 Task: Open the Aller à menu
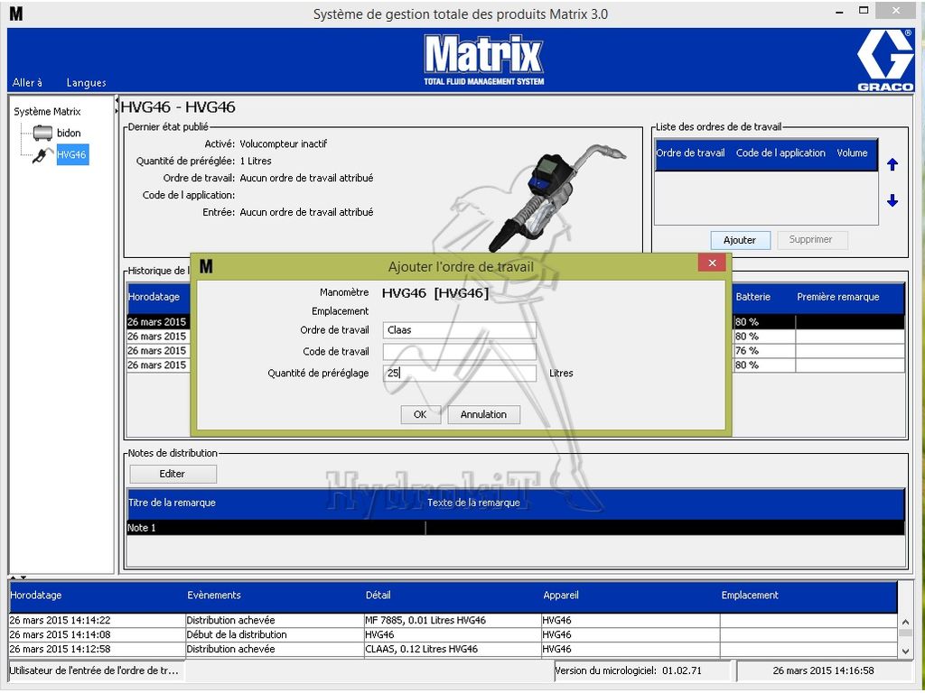27,82
